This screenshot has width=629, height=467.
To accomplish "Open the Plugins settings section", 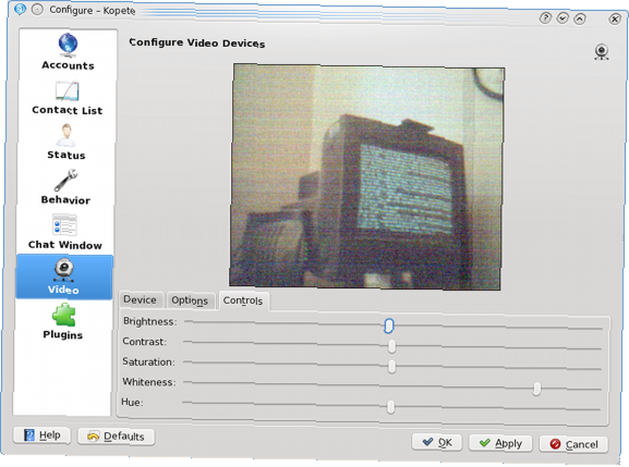I will [63, 322].
